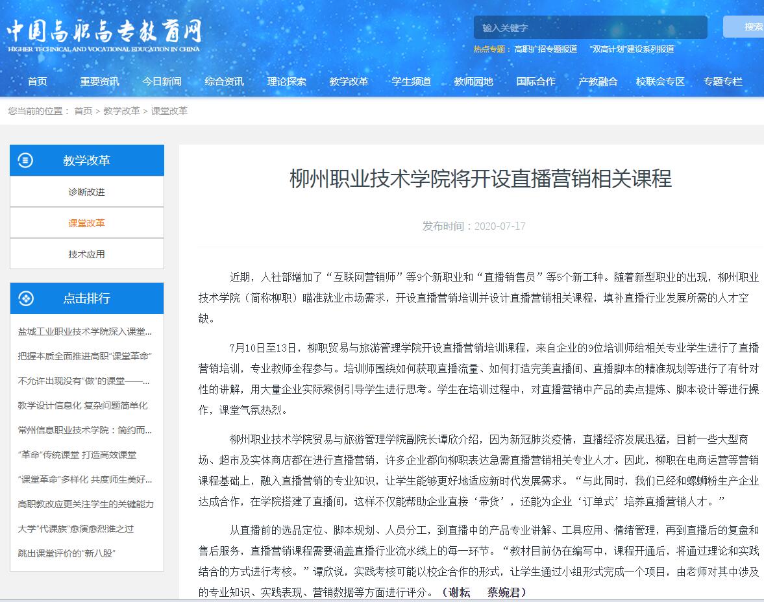764x602 pixels.
Task: Click the 高职扩招专题报道 hot topic link
Action: pyautogui.click(x=545, y=49)
